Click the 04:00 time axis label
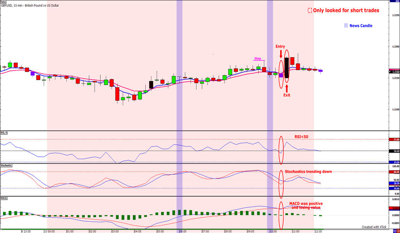 point(138,231)
